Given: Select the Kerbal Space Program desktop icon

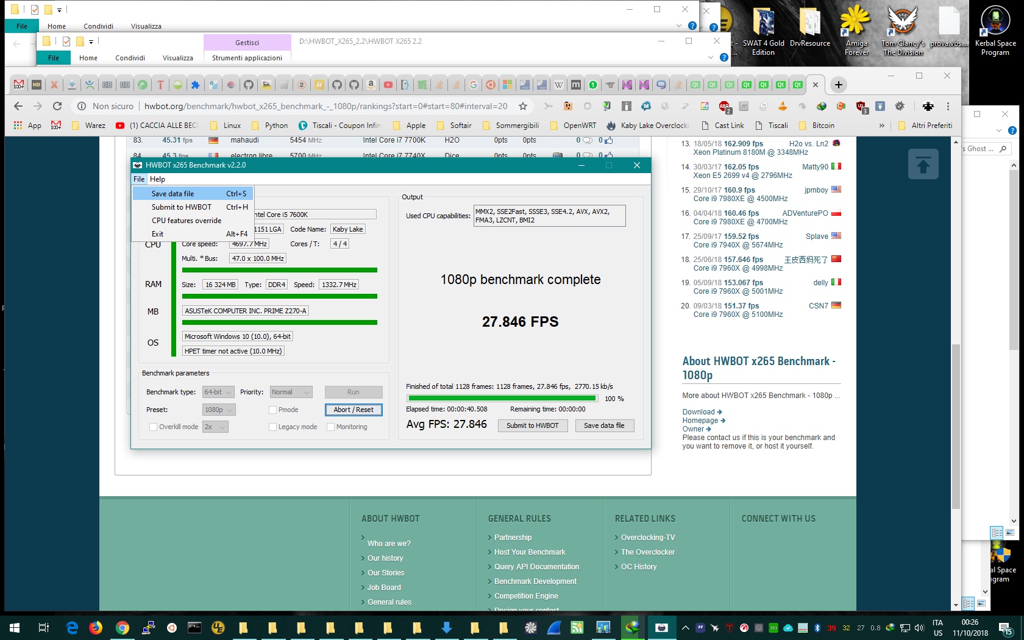Looking at the screenshot, I should [995, 30].
